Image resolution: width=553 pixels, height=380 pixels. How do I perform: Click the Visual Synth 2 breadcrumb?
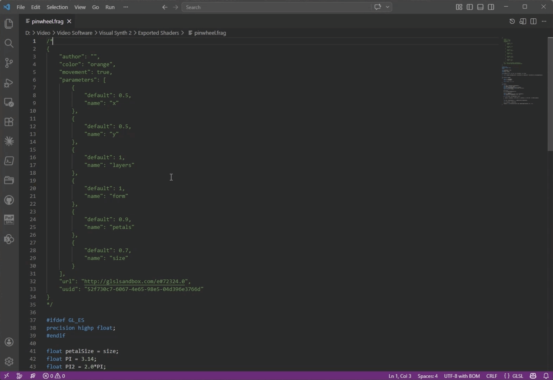[x=115, y=33]
